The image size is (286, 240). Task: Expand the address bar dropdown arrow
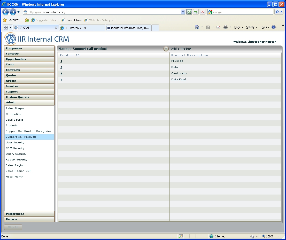(x=183, y=12)
